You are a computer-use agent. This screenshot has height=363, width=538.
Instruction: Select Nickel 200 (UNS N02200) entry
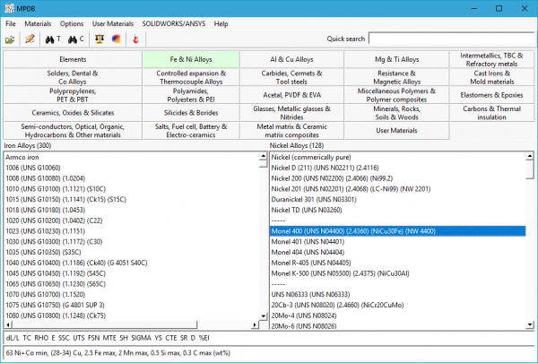click(397, 178)
